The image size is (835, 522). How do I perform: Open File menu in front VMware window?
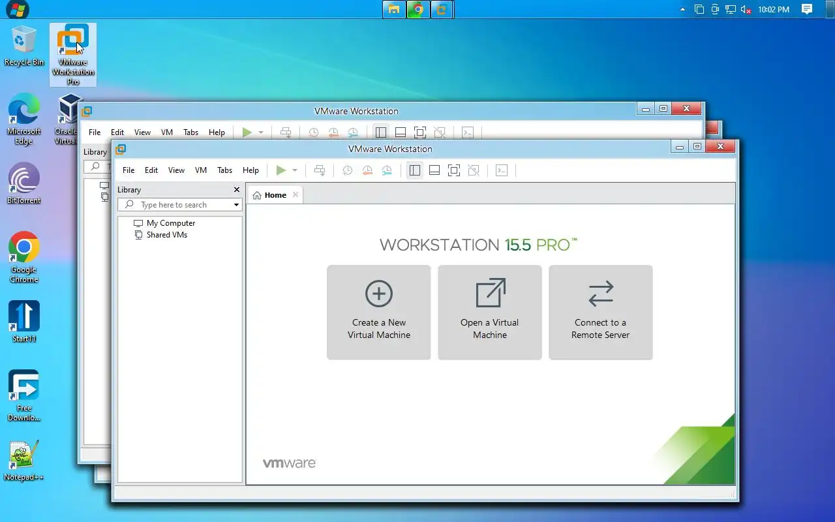[x=129, y=170]
